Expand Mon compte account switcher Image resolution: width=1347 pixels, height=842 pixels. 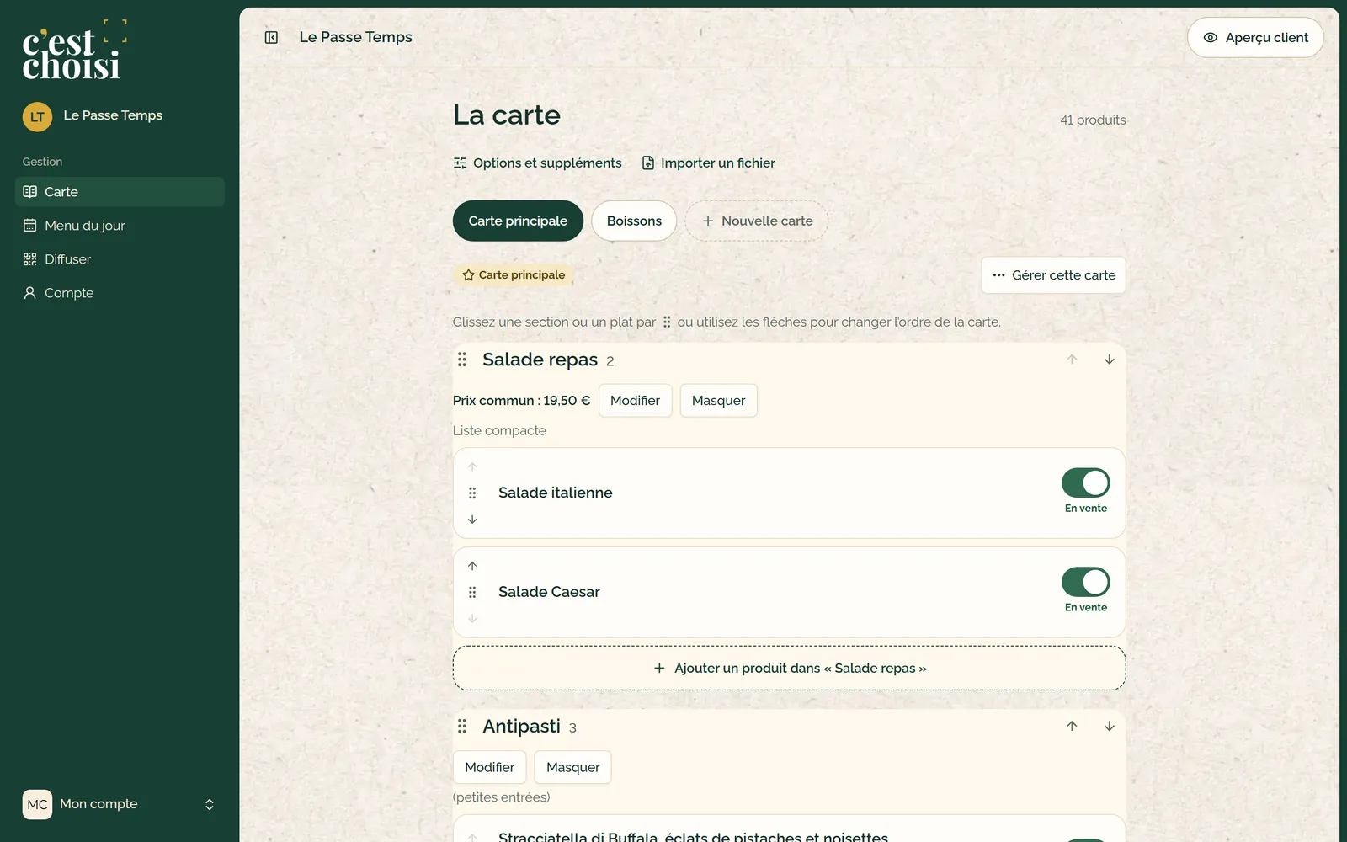coord(210,804)
